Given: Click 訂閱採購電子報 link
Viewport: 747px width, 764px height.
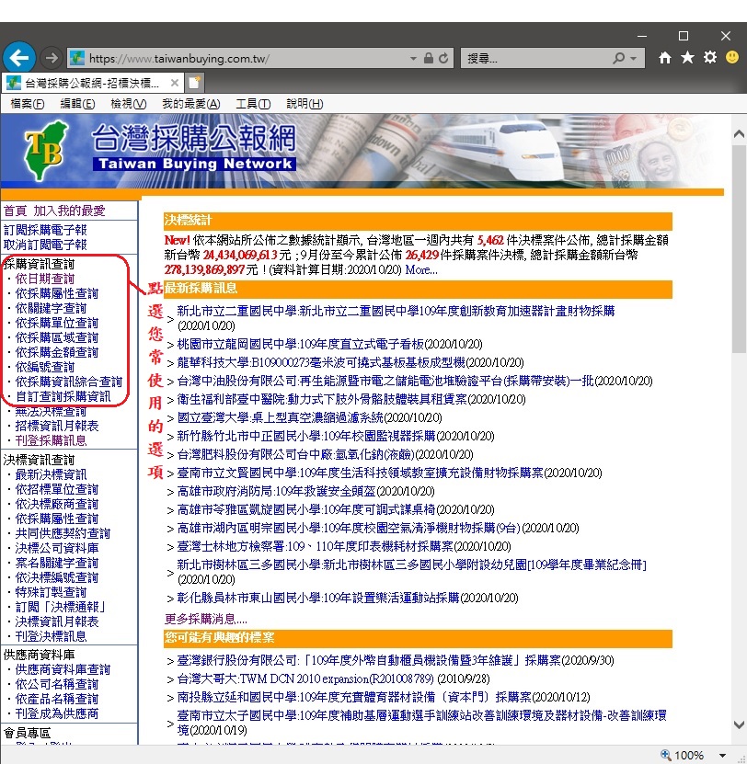Looking at the screenshot, I should tap(45, 230).
